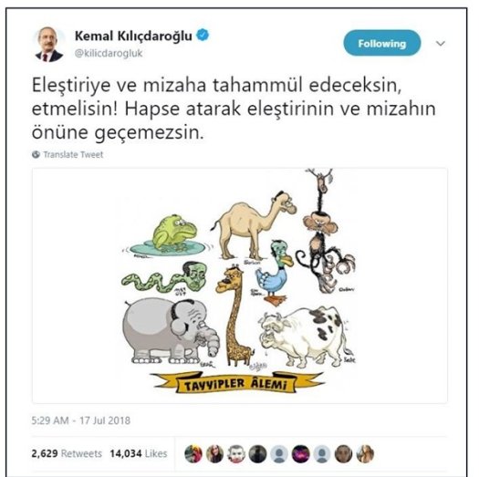Click the second liker avatar with long hair
Screen dimensions: 479x477
tap(214, 454)
